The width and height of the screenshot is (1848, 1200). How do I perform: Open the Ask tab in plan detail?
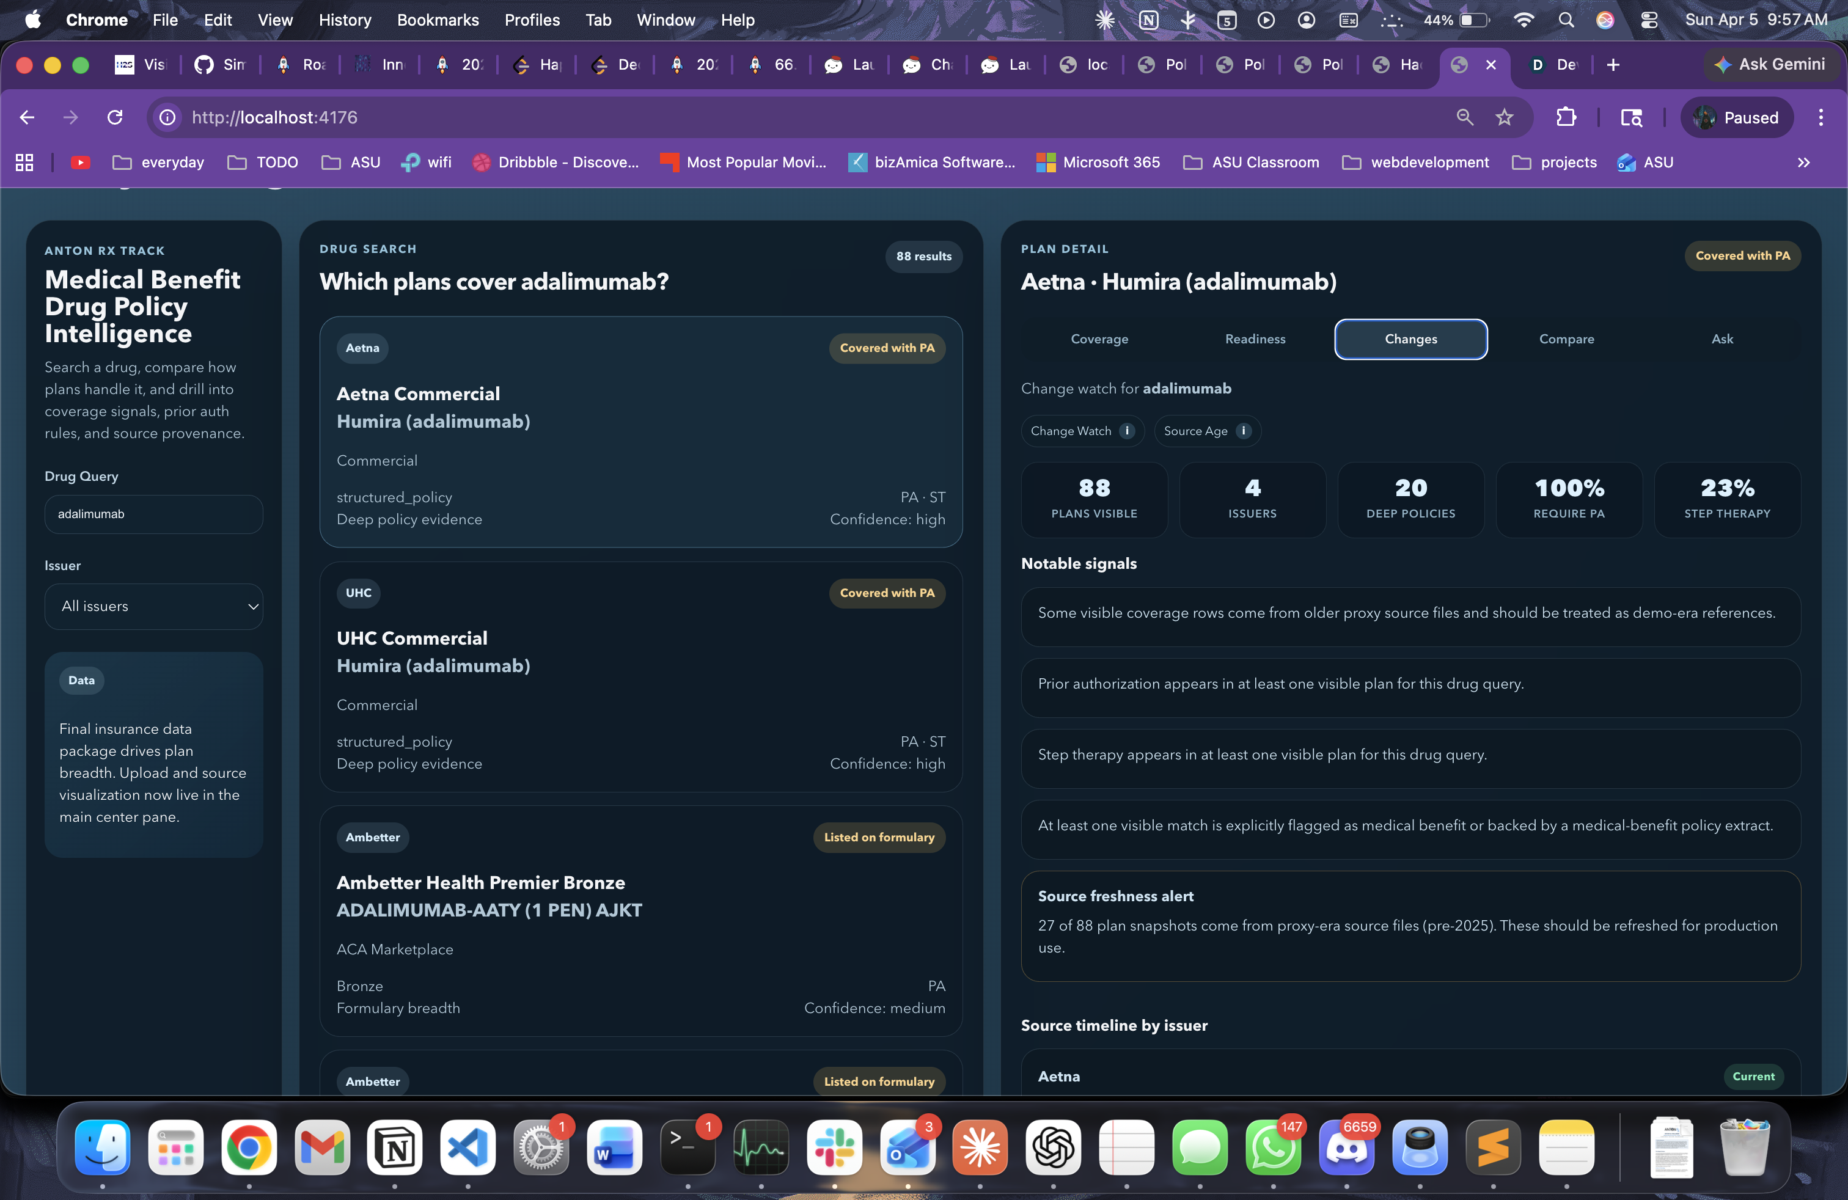pos(1722,339)
